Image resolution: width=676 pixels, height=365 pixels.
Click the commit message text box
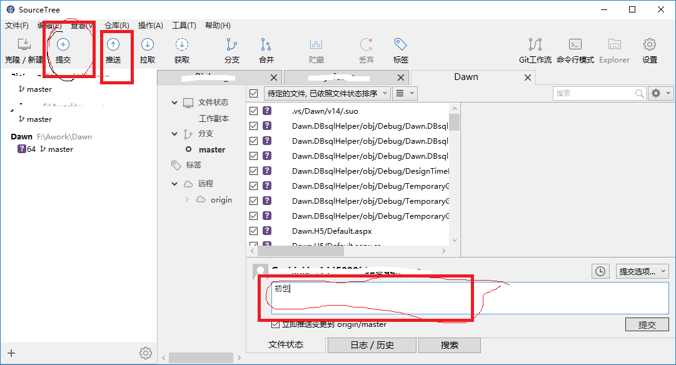click(470, 298)
